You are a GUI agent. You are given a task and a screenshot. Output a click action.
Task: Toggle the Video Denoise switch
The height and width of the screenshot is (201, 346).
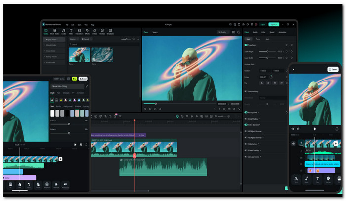tap(246, 125)
